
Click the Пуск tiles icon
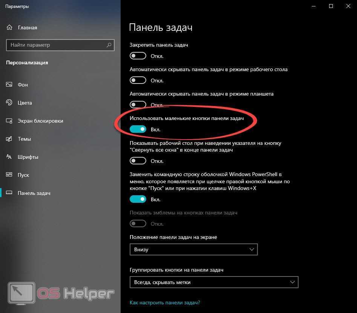tap(9, 175)
